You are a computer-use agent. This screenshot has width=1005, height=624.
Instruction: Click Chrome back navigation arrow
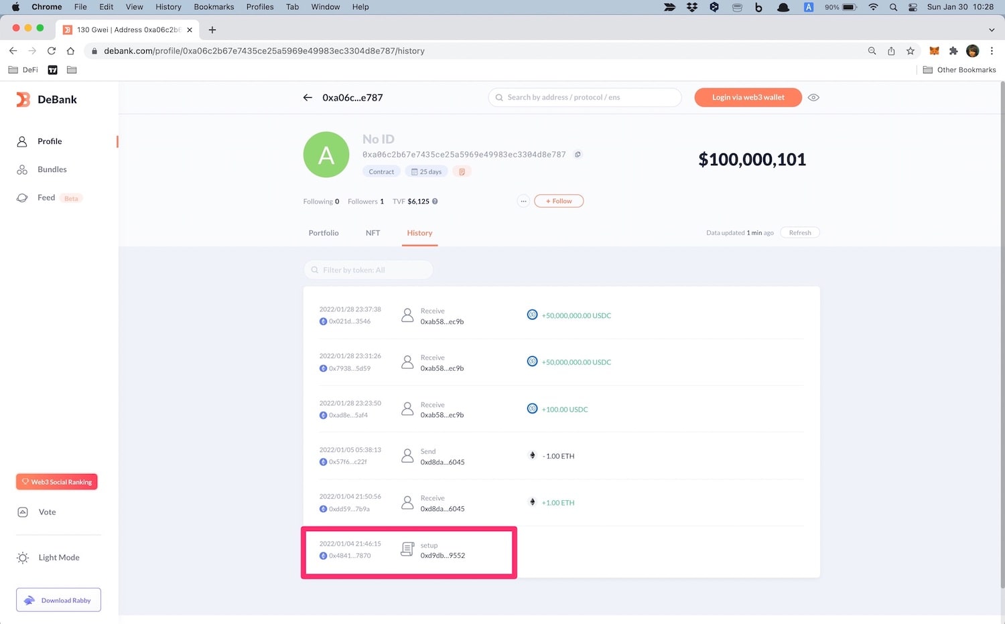click(13, 51)
